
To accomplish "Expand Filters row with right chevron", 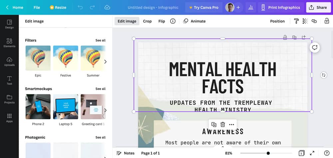I will point(105,62).
